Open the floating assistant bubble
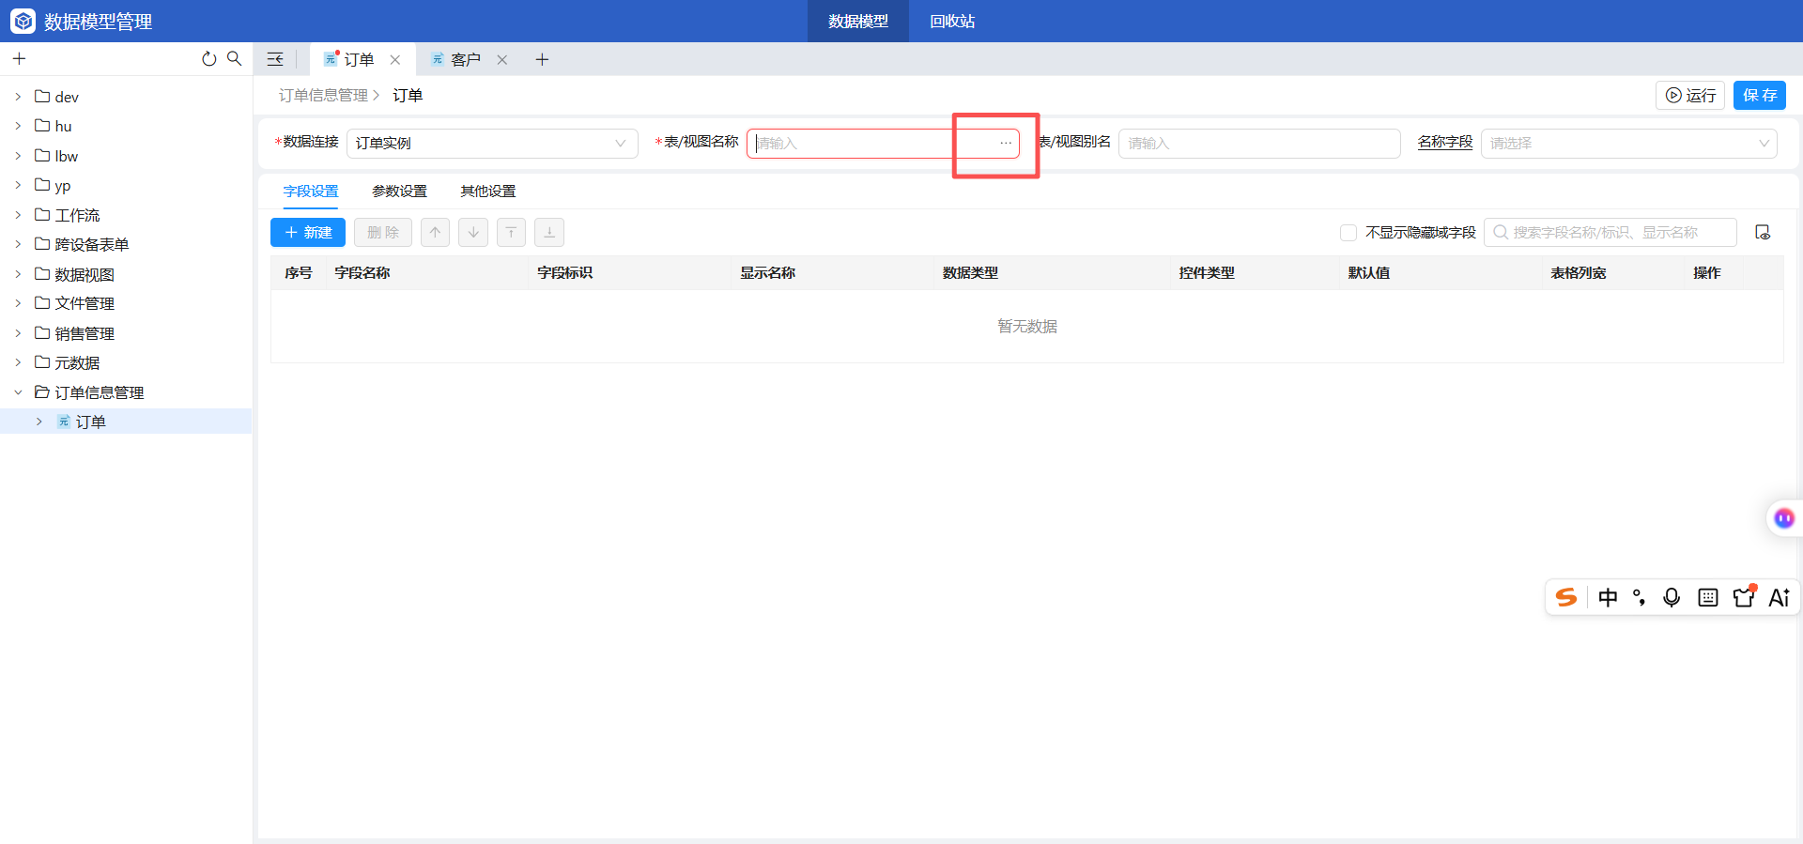This screenshot has height=844, width=1803. coord(1784,518)
